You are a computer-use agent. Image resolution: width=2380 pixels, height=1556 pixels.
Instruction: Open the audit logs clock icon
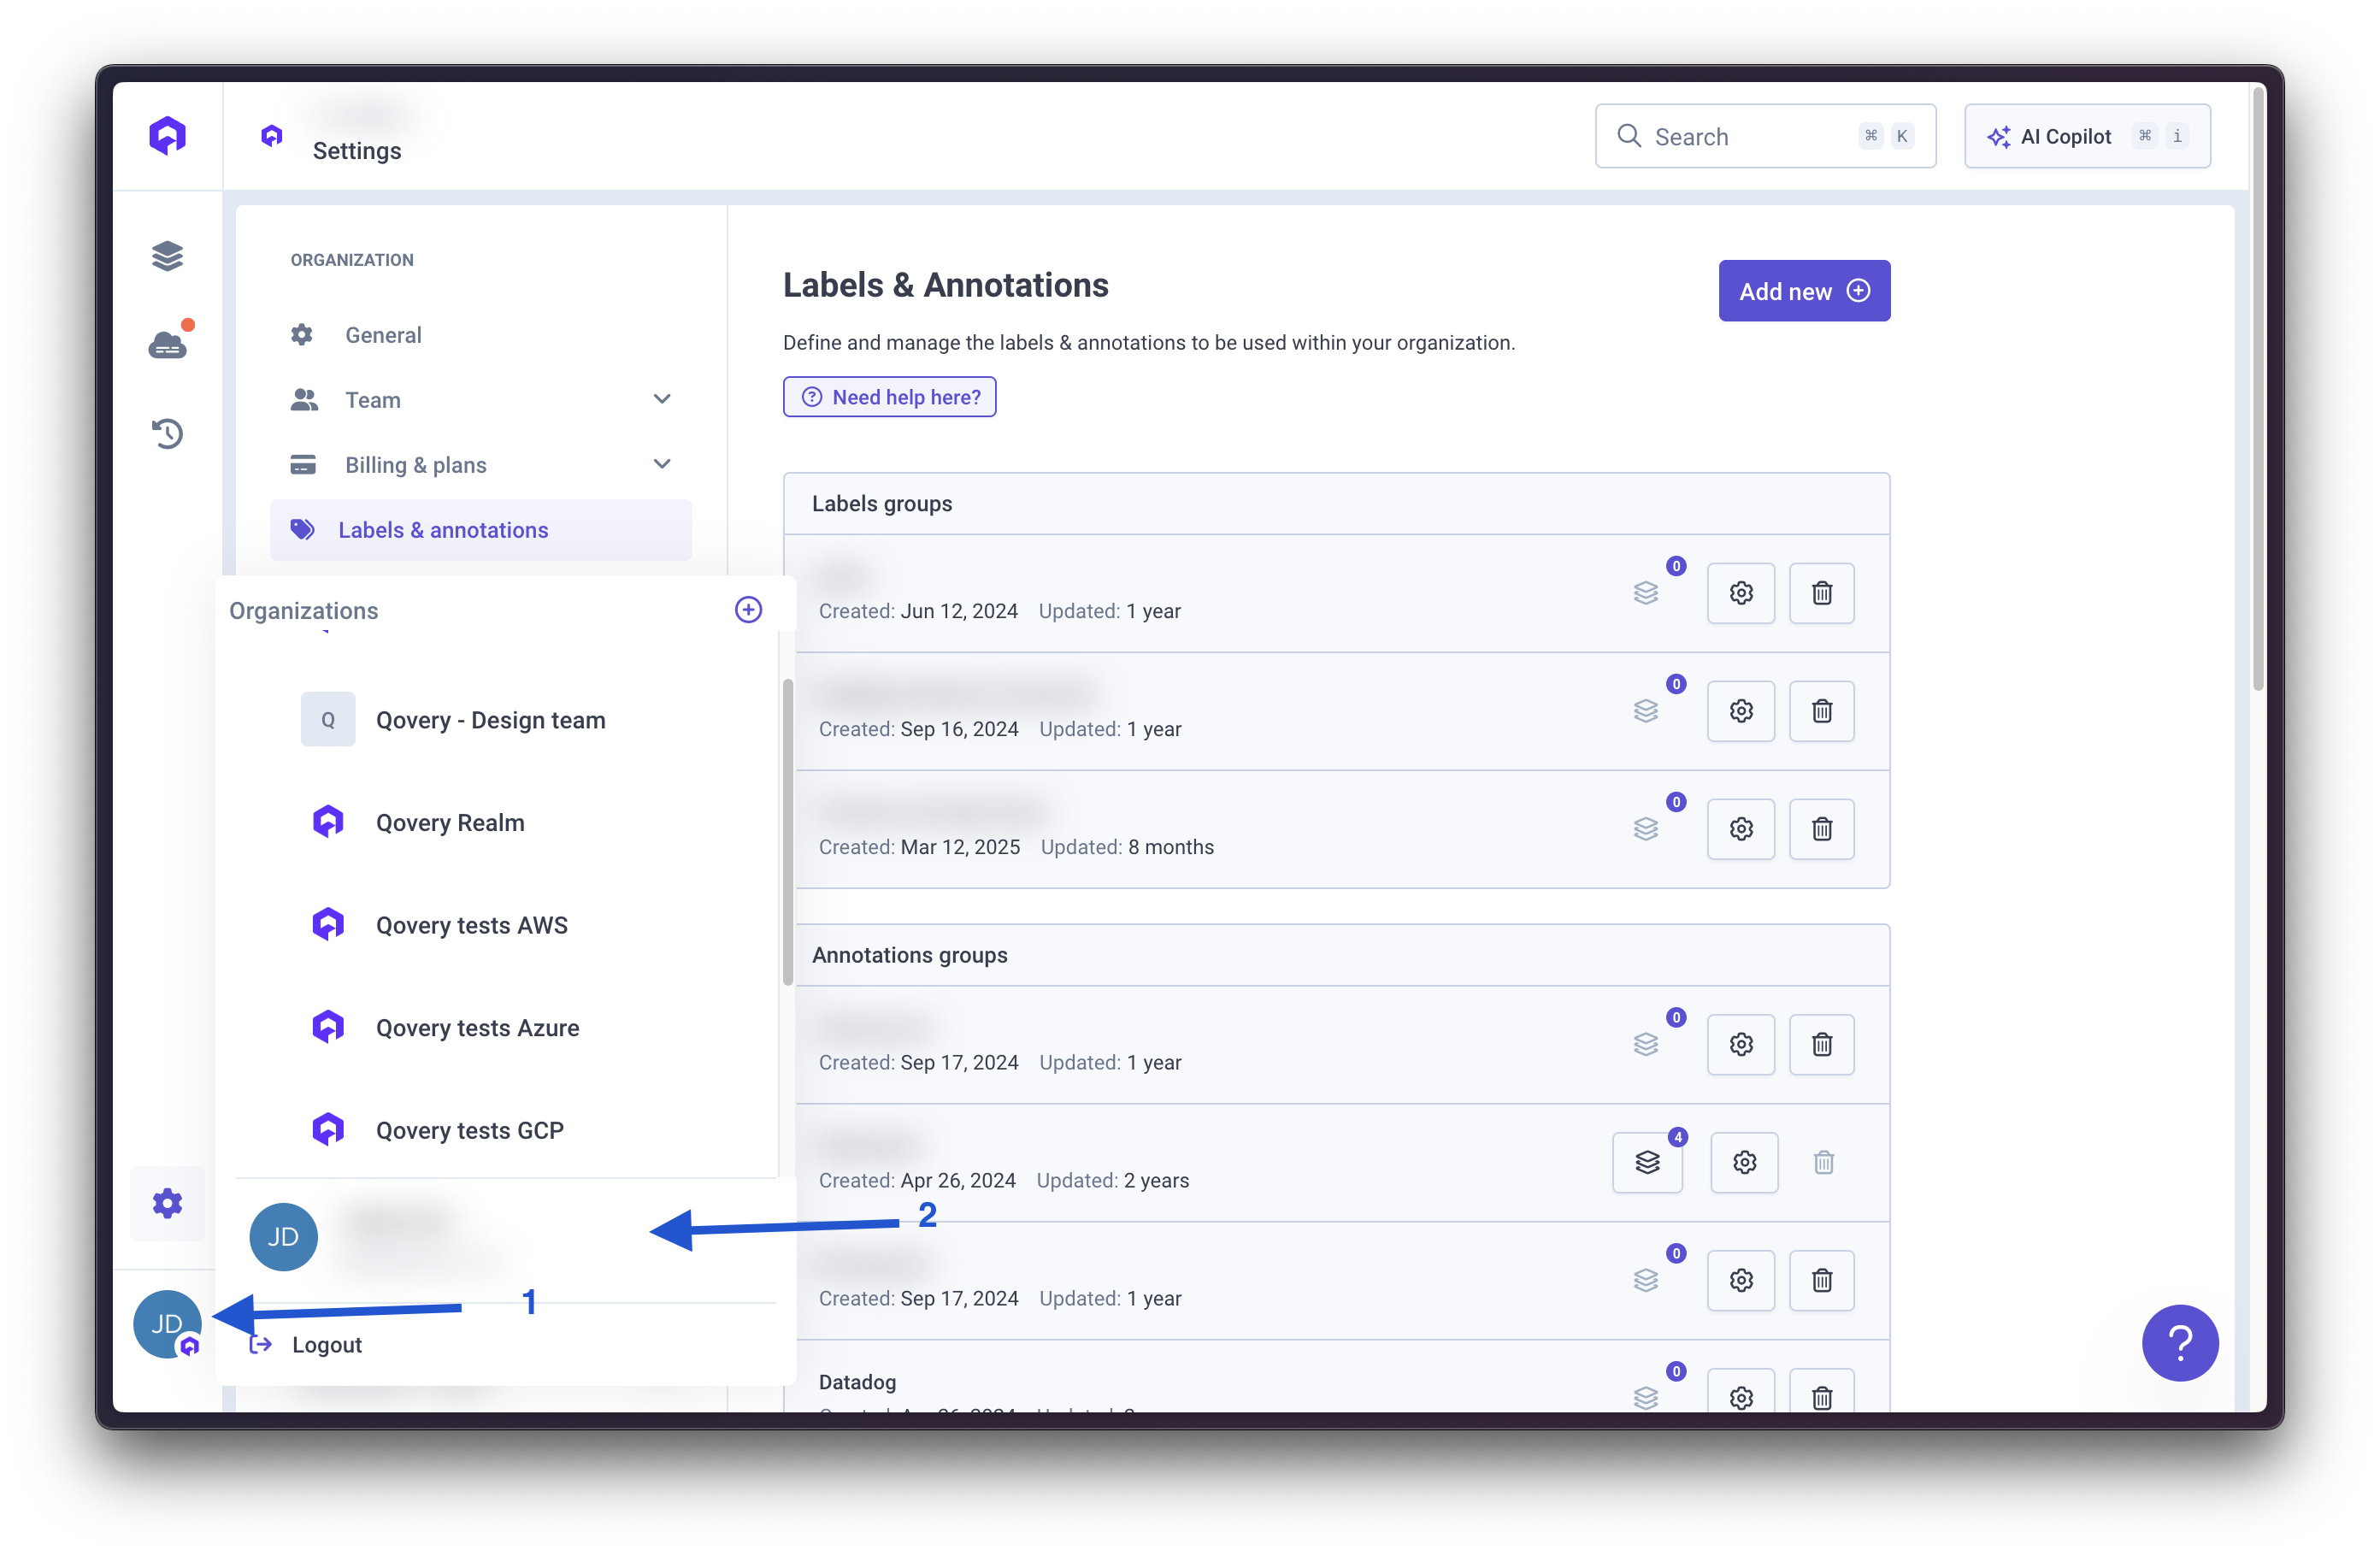click(x=167, y=433)
